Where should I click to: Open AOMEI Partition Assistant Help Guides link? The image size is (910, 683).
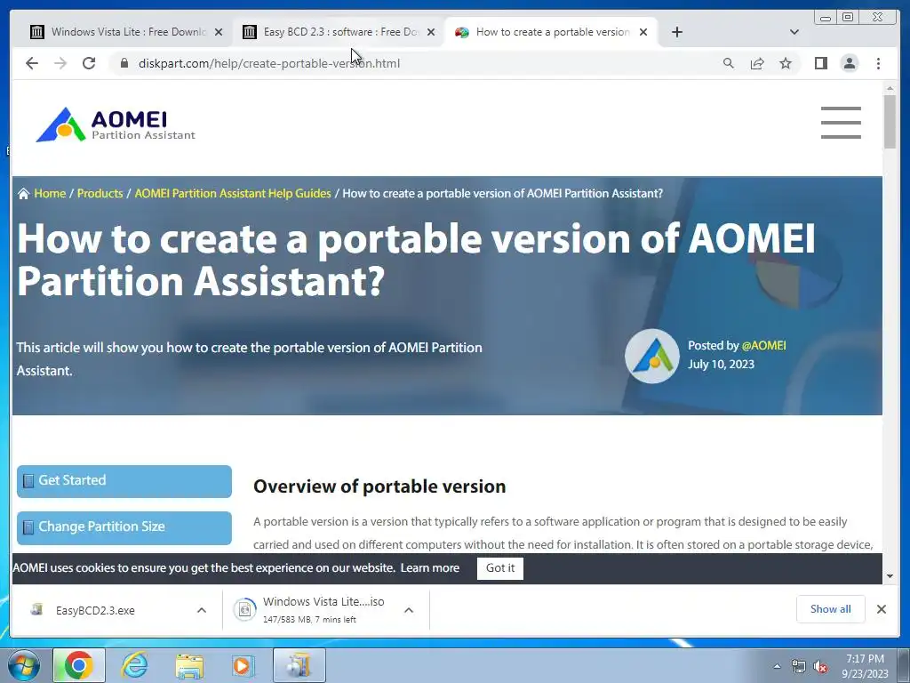(233, 193)
